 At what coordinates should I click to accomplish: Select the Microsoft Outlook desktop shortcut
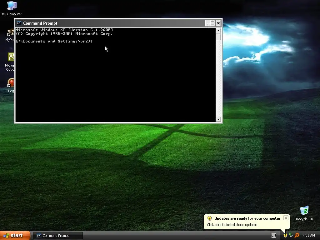pos(10,62)
